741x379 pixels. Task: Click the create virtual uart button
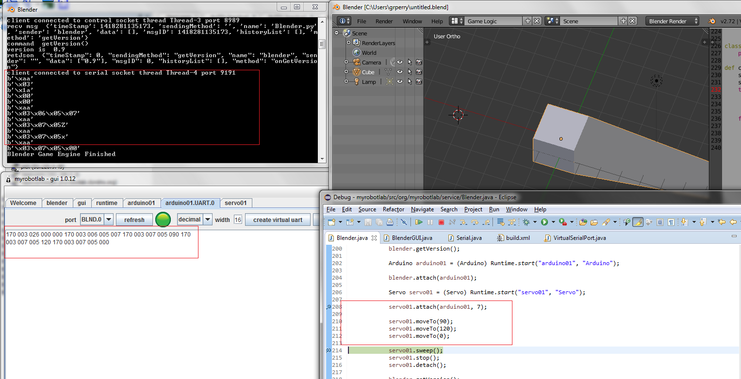(278, 220)
